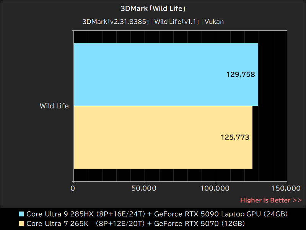The image size is (306, 230).
Task: Click the 125,773 score label
Action: point(234,137)
